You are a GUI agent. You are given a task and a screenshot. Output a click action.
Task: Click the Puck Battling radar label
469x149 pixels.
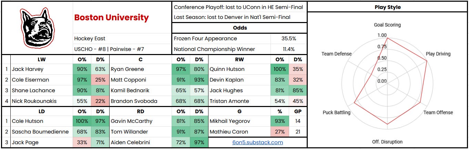click(336, 113)
